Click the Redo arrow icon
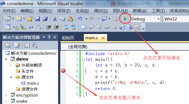Image resolution: width=189 pixels, height=104 pixels. pyautogui.click(x=92, y=19)
